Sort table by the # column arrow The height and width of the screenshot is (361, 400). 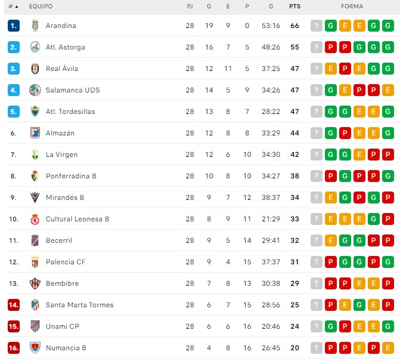(x=16, y=7)
